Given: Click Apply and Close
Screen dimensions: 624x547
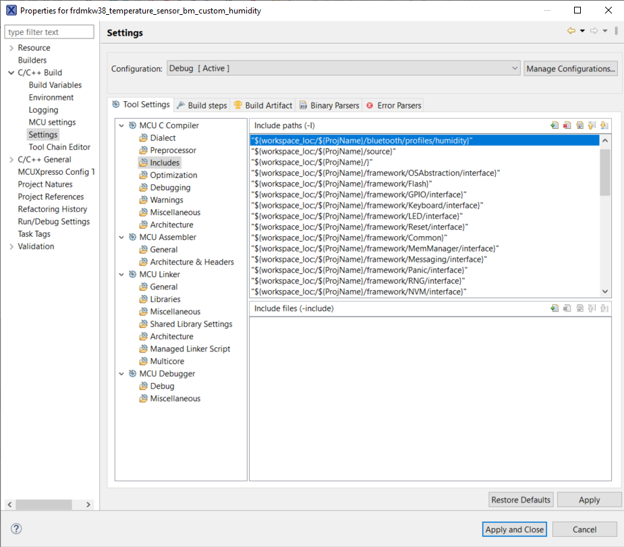Looking at the screenshot, I should click(514, 529).
